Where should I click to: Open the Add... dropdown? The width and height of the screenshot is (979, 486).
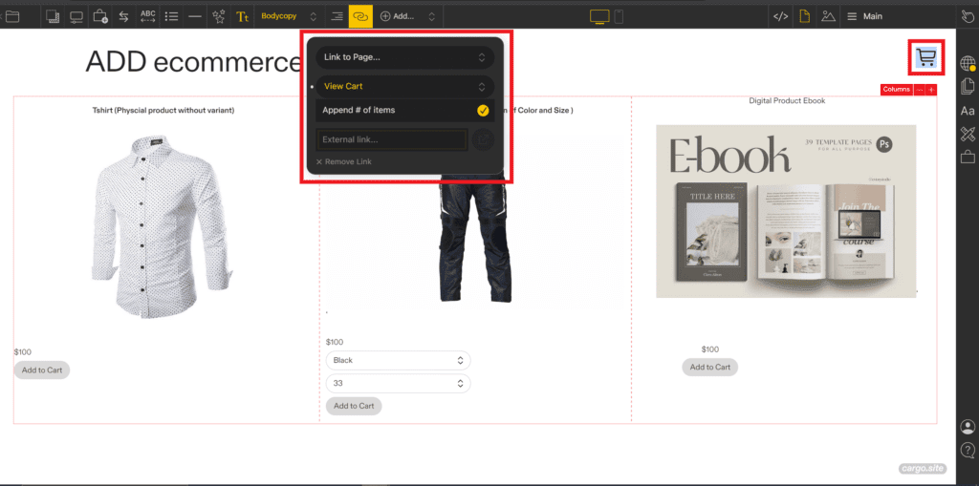click(407, 17)
